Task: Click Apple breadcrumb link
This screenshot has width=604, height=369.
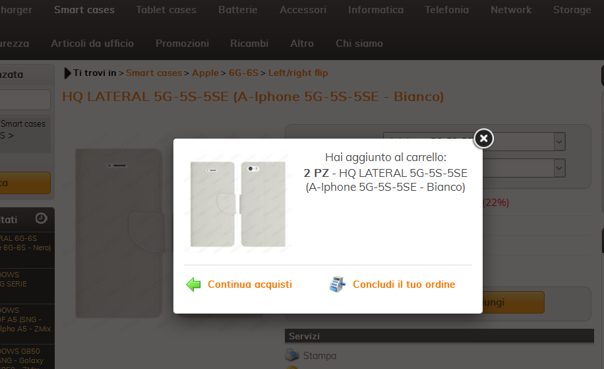Action: point(205,73)
